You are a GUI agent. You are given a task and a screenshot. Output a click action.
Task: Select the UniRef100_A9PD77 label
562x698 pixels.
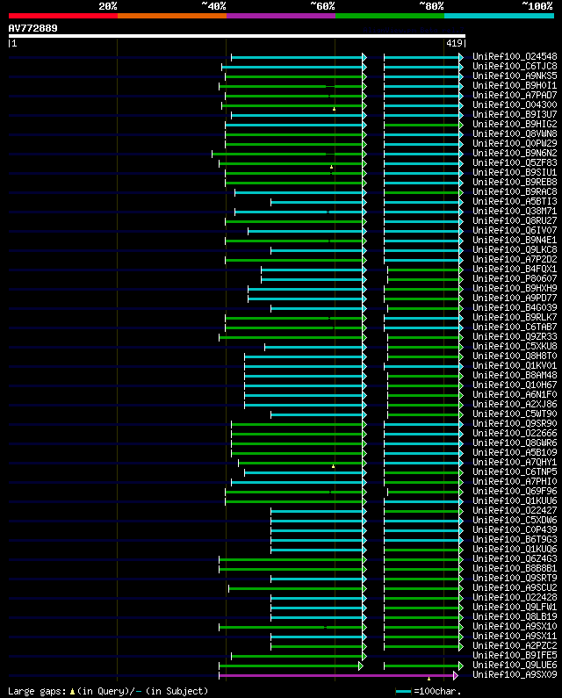click(515, 299)
